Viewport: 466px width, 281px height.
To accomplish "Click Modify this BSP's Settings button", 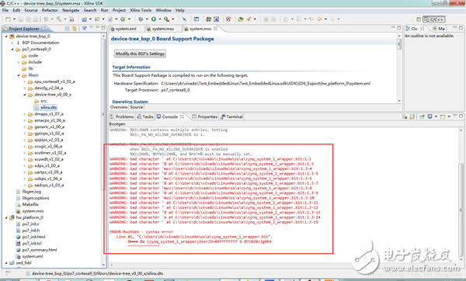I will [x=140, y=54].
